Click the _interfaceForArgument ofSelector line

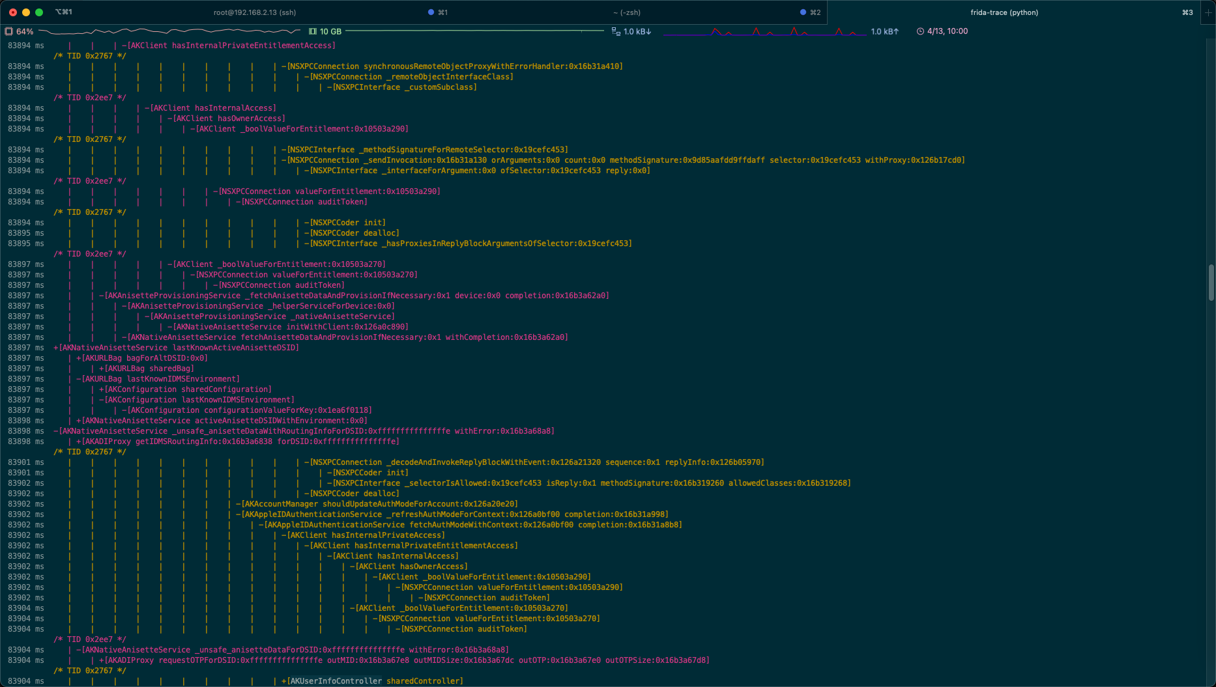pyautogui.click(x=477, y=171)
